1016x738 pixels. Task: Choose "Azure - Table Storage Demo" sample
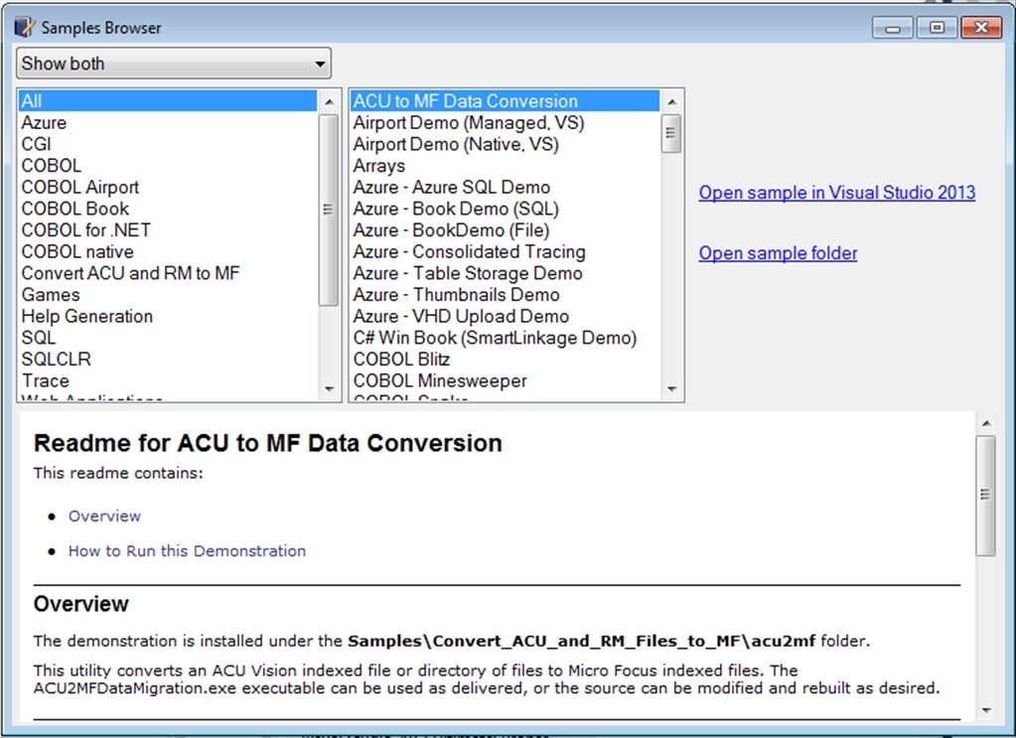pos(505,273)
